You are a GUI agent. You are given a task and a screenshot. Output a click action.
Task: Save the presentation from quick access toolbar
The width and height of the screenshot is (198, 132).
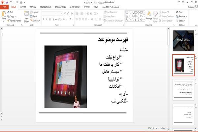(7, 2)
